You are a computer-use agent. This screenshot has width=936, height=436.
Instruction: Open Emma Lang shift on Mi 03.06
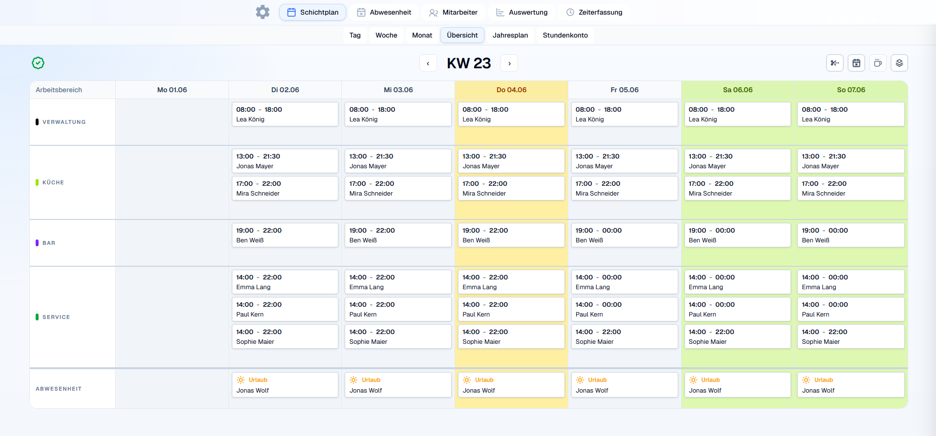(x=398, y=282)
